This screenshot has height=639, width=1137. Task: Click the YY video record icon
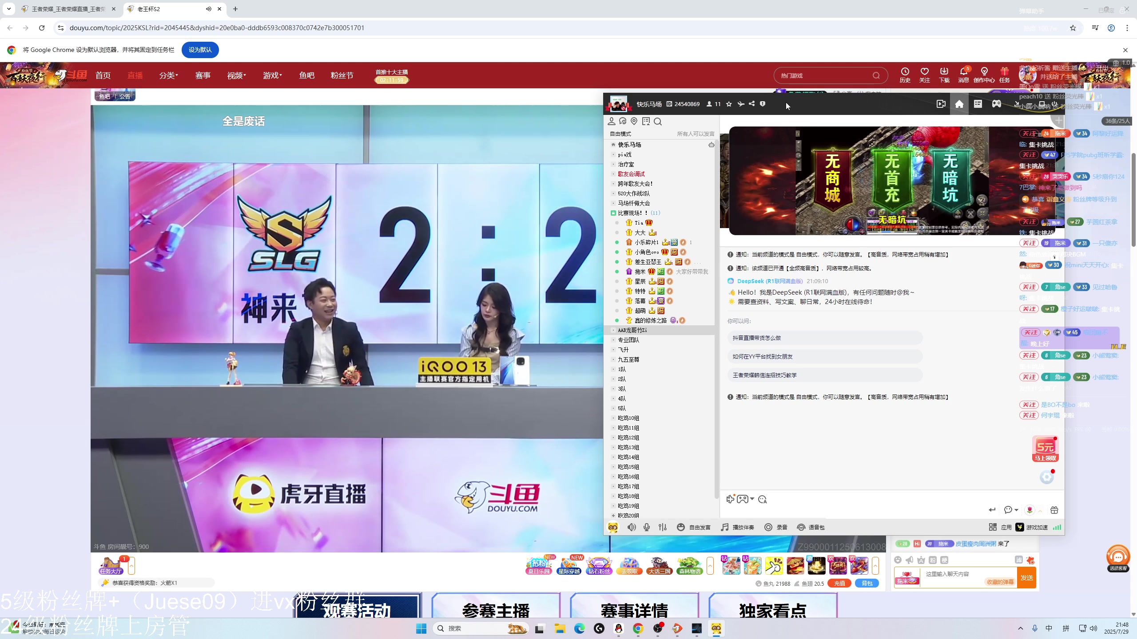[941, 104]
